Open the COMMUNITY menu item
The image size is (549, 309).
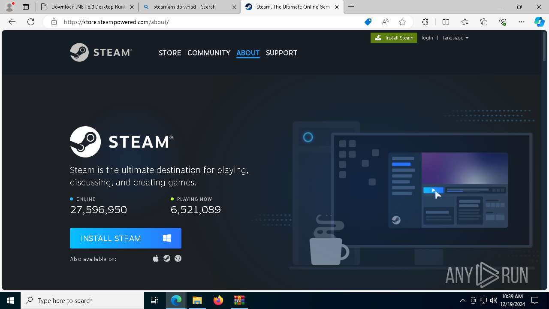tap(209, 53)
